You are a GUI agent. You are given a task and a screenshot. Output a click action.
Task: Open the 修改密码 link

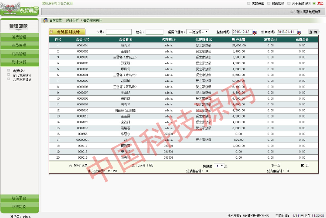(x=278, y=3)
